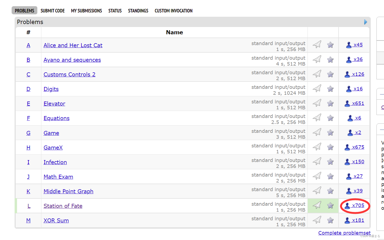Click submit paper-plane icon for Middle Point Graph
This screenshot has width=384, height=240.
tap(317, 191)
